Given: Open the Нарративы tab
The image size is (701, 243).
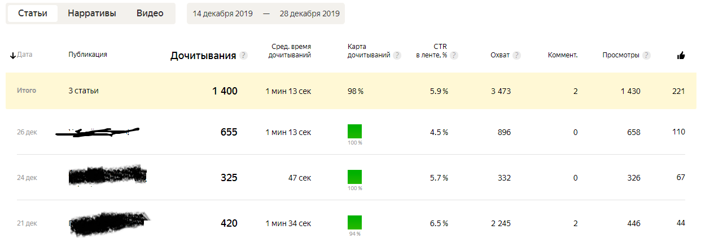Looking at the screenshot, I should (x=92, y=13).
